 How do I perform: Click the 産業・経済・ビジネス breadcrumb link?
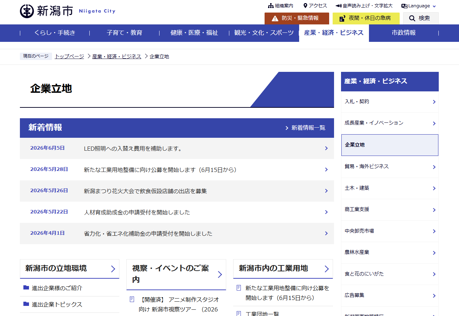pyautogui.click(x=117, y=56)
